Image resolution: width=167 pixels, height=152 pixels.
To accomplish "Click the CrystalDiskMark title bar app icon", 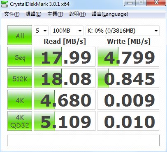I will click(x=5, y=4).
